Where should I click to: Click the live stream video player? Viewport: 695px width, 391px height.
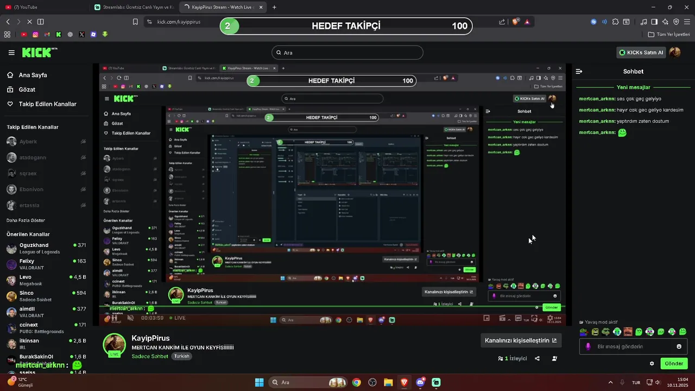tap(332, 195)
